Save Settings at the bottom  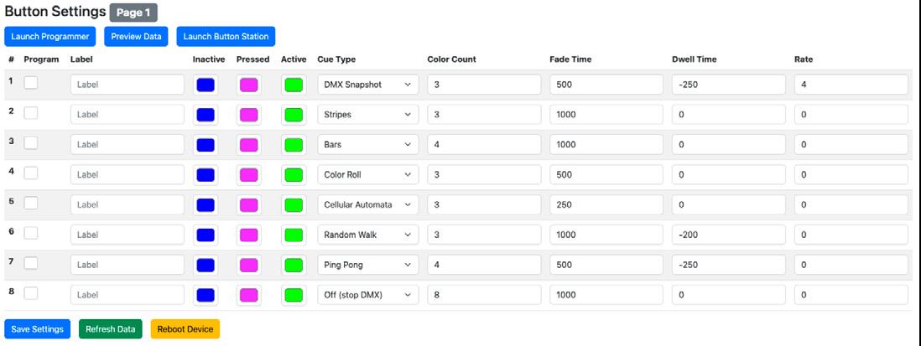38,329
